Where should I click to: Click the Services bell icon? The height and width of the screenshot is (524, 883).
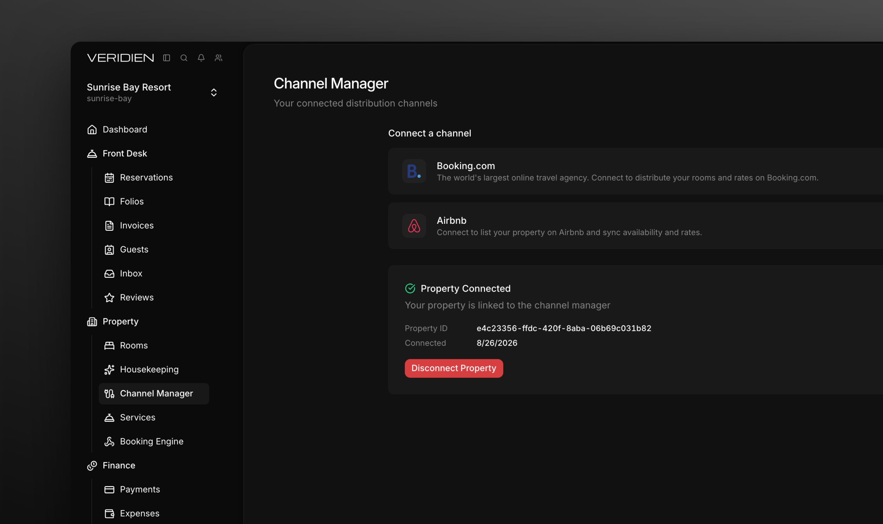click(109, 417)
